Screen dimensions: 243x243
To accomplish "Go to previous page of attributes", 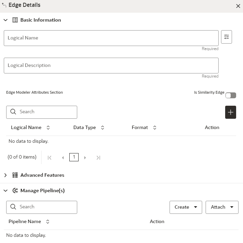I will (62, 158).
